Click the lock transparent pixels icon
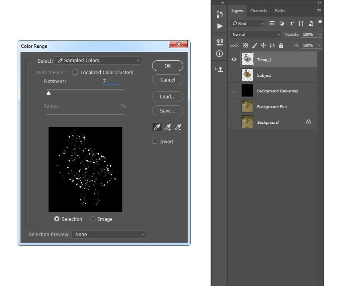This screenshot has width=341, height=286. [x=246, y=45]
